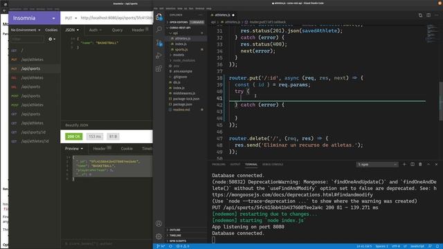Open the No Environment dropdown

click(26, 30)
